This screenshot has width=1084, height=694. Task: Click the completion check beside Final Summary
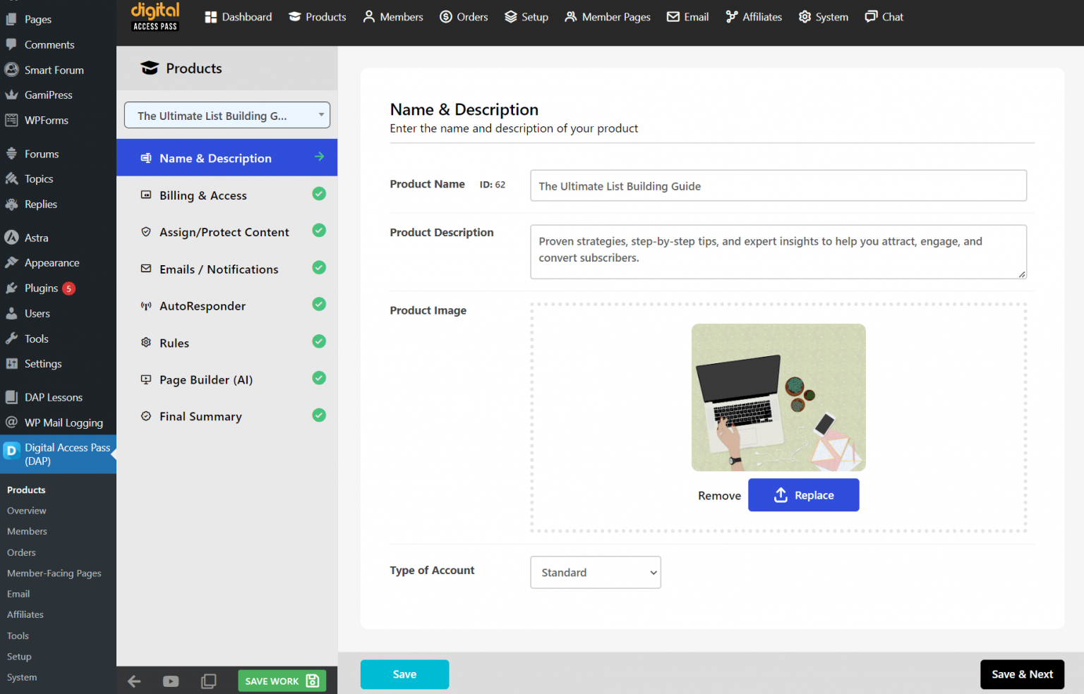[x=319, y=415]
